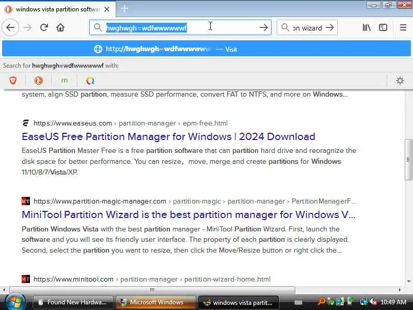413x310 pixels.
Task: Open EaseUS Free Partition Manager result
Action: pos(168,136)
